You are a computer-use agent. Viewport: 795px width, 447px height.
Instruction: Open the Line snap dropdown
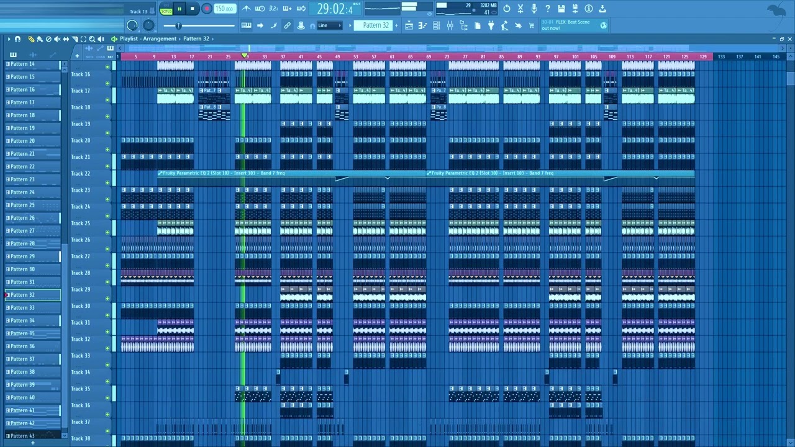point(329,25)
